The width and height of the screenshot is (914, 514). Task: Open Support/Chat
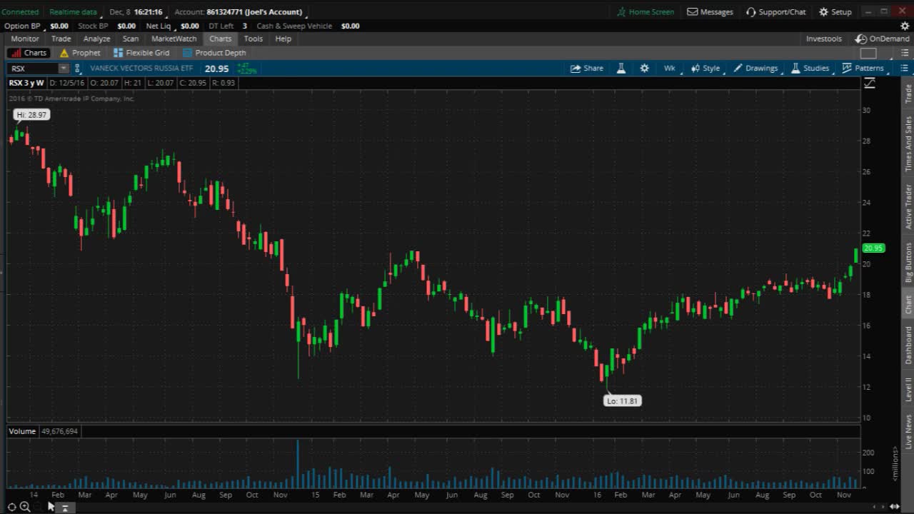pos(775,11)
